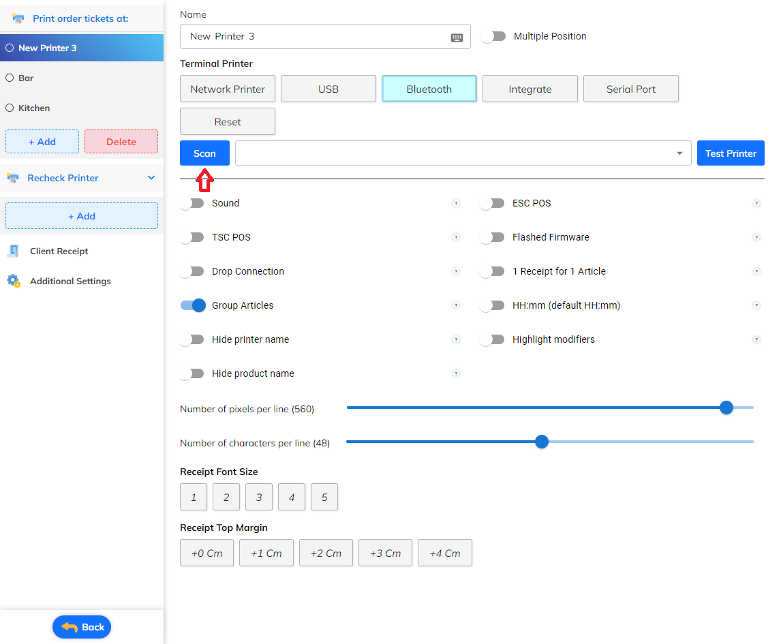Collapse the Print order tickets section chevron
The height and width of the screenshot is (644, 781).
click(x=151, y=18)
